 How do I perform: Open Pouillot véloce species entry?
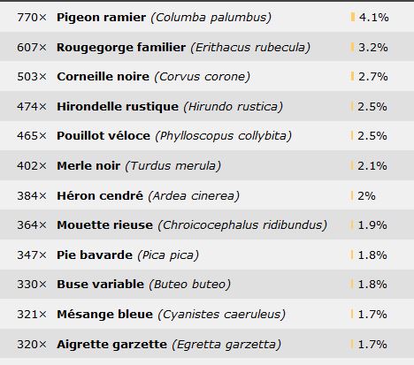(x=103, y=136)
